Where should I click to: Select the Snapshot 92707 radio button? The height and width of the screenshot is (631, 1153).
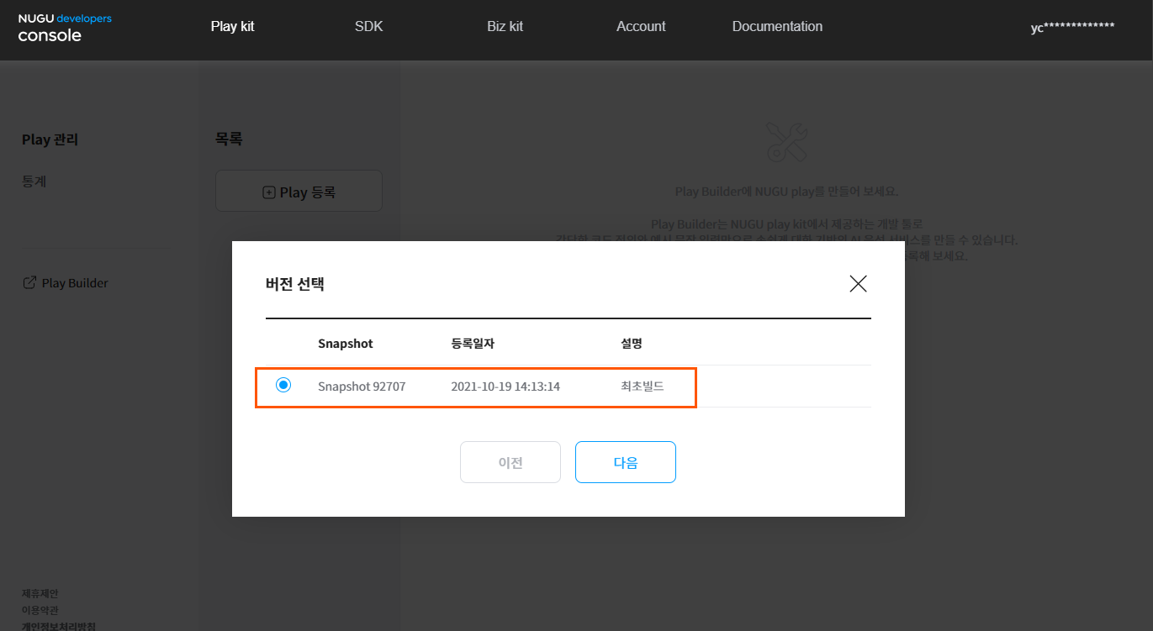click(x=283, y=386)
